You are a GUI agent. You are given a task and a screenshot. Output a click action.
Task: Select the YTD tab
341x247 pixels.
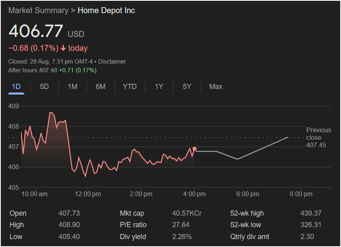(130, 87)
